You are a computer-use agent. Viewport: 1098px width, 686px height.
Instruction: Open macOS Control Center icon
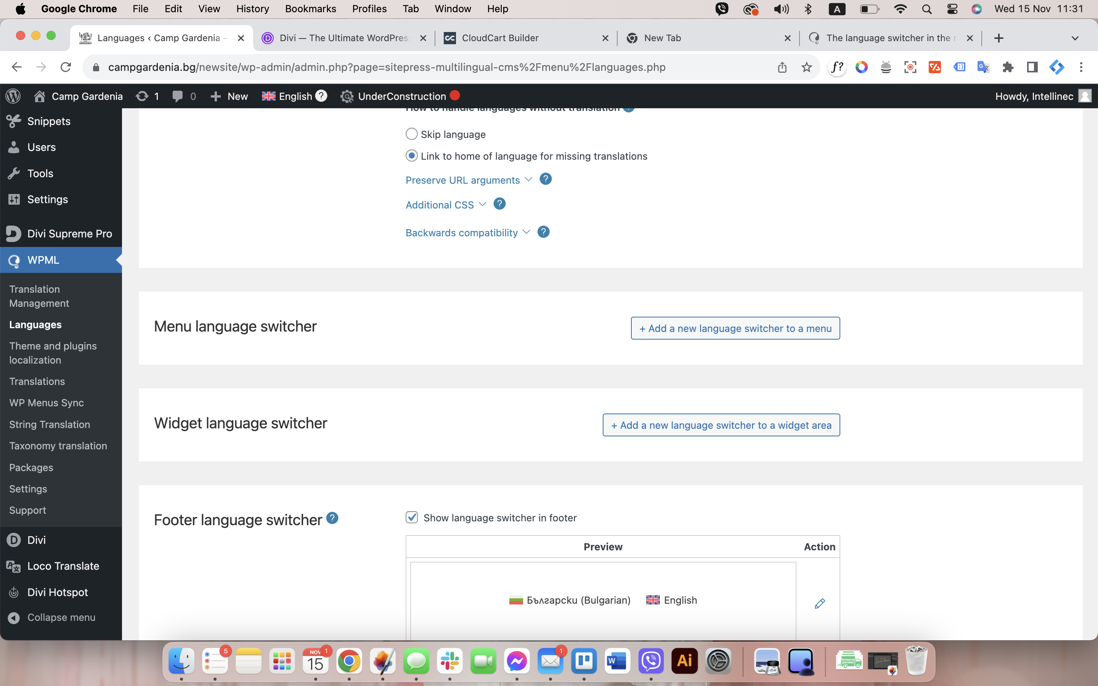coord(952,9)
